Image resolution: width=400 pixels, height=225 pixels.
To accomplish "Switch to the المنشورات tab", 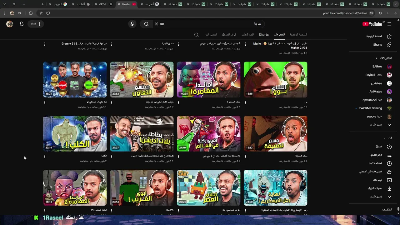I will [x=211, y=35].
